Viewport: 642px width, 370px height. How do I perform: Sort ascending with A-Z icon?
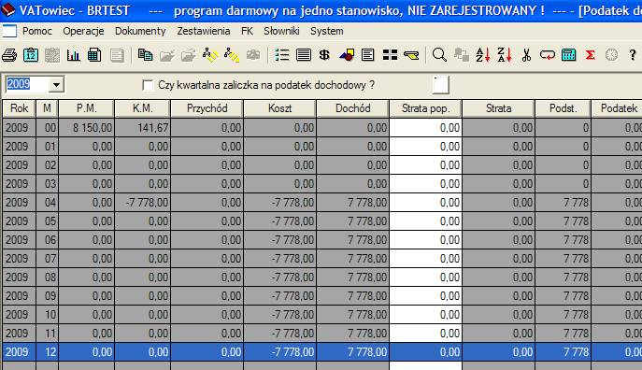483,55
